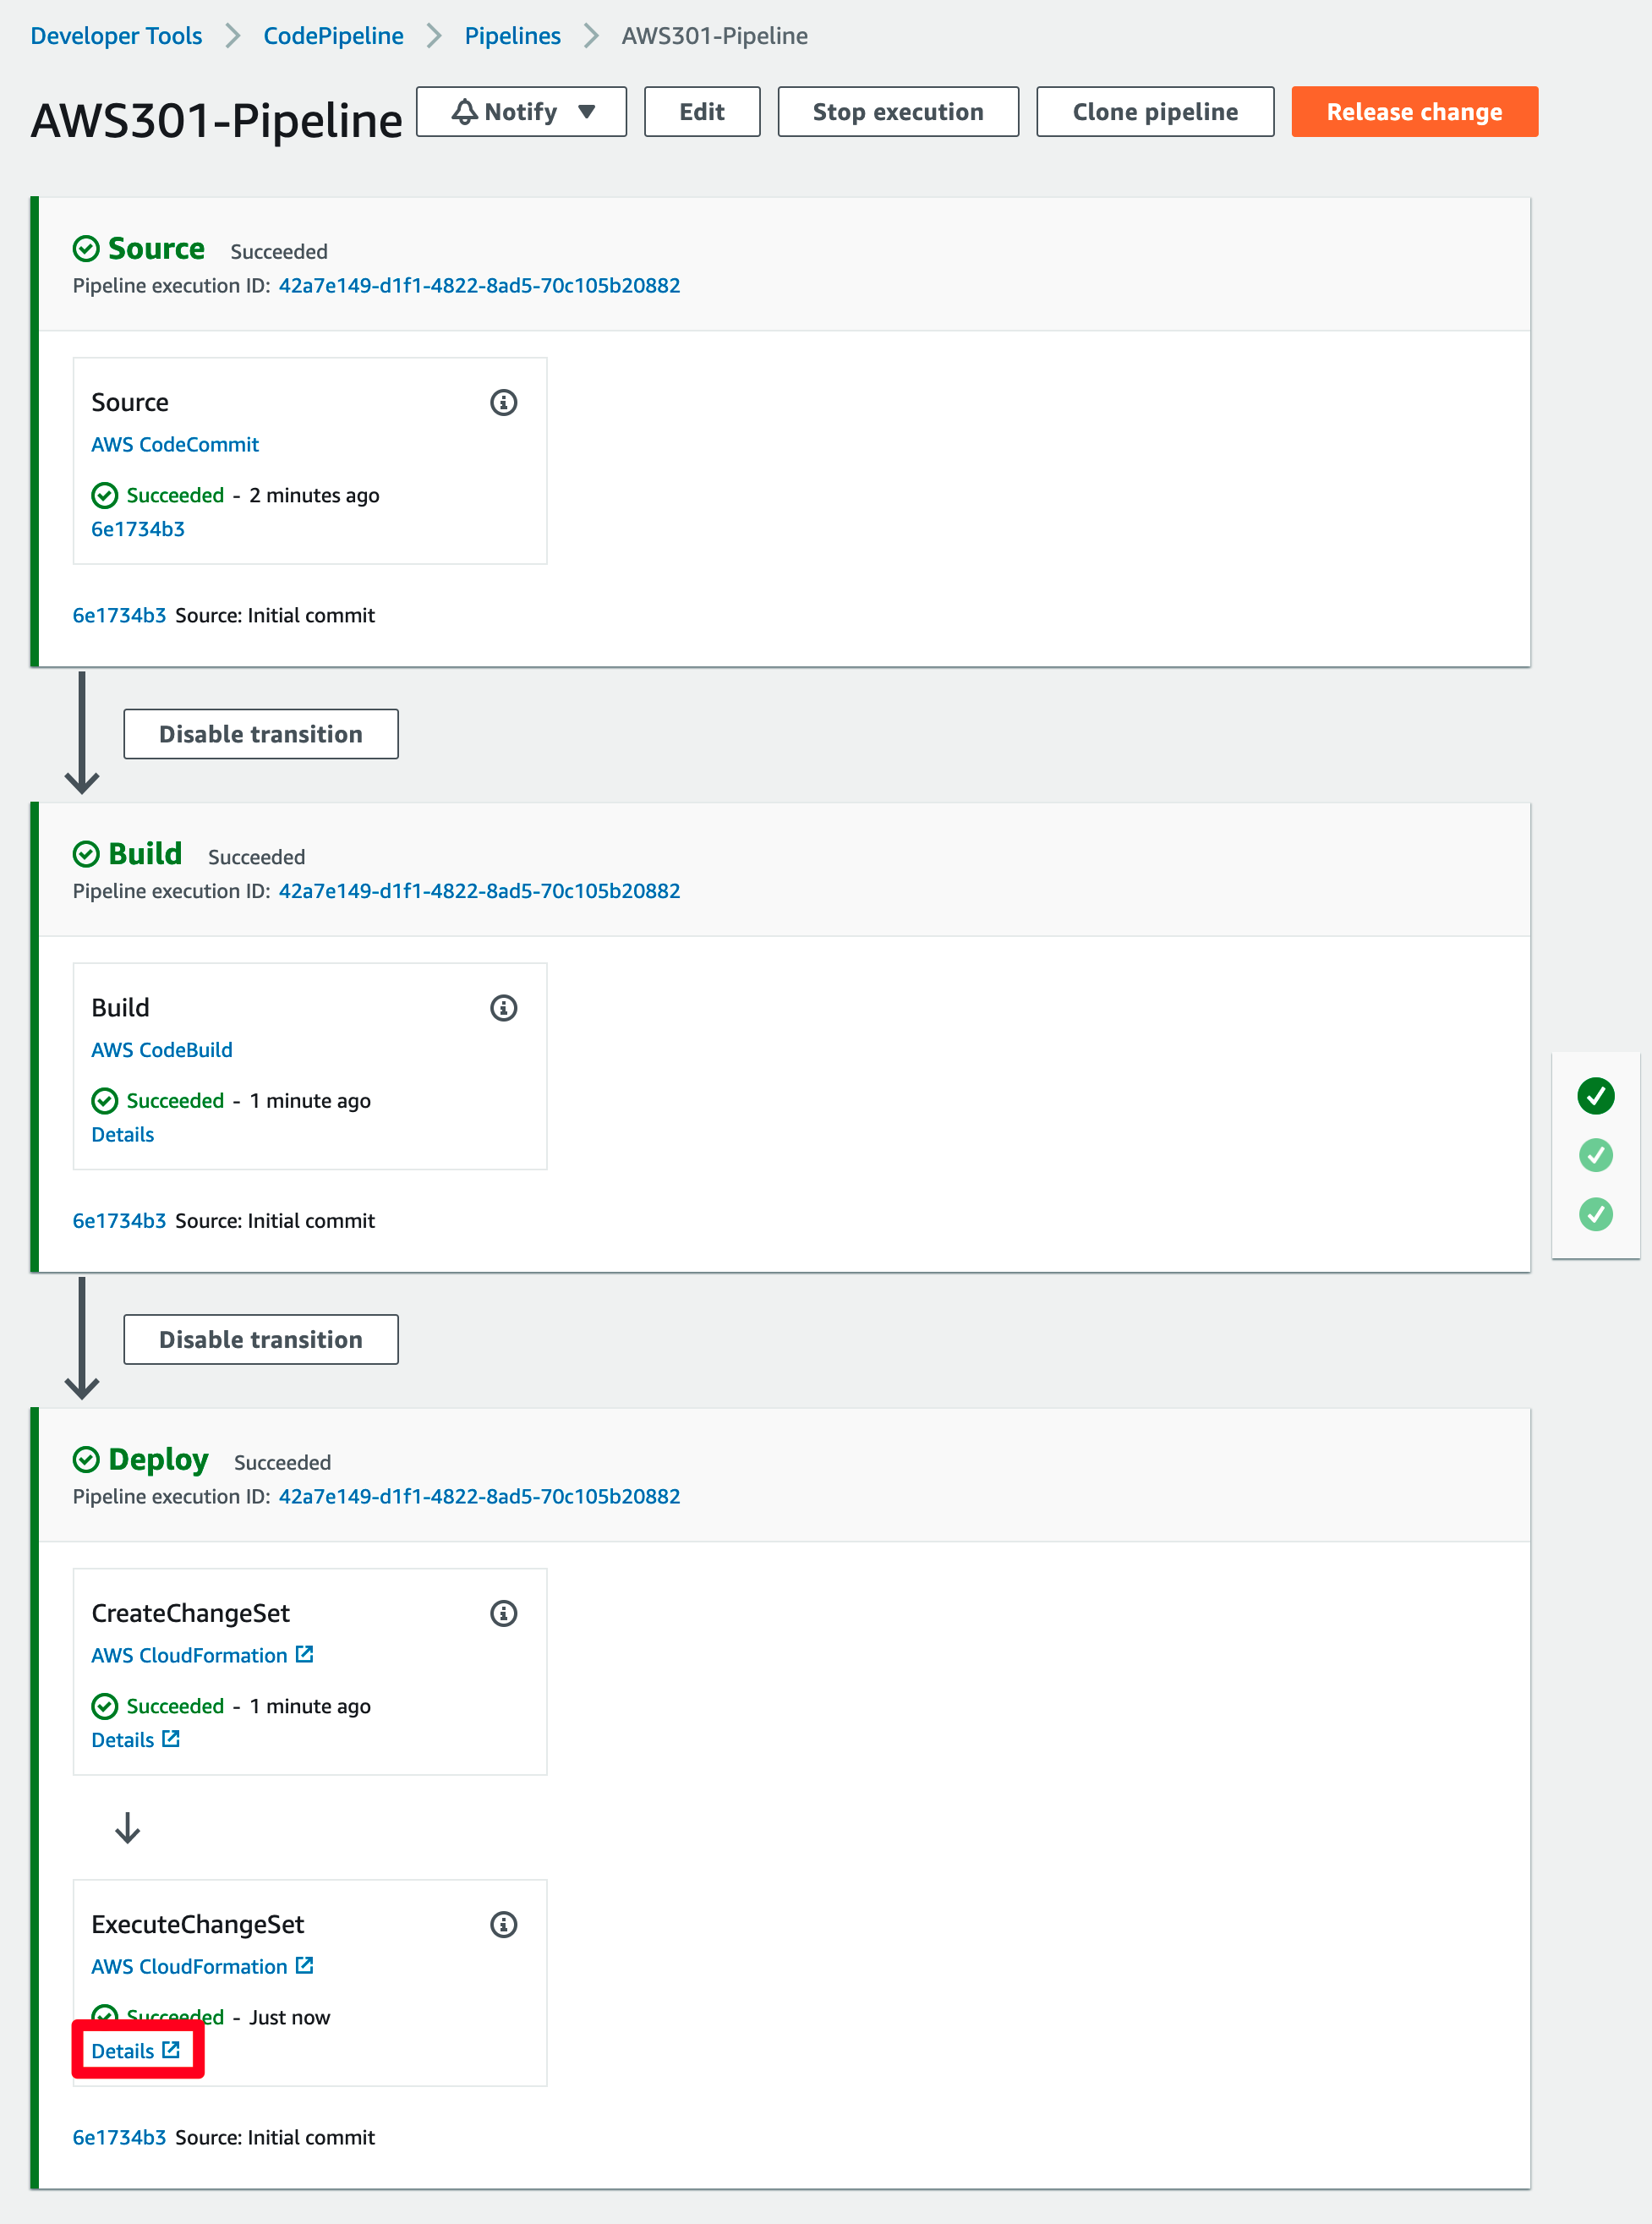Go to Developer Tools breadcrumb

[x=116, y=36]
